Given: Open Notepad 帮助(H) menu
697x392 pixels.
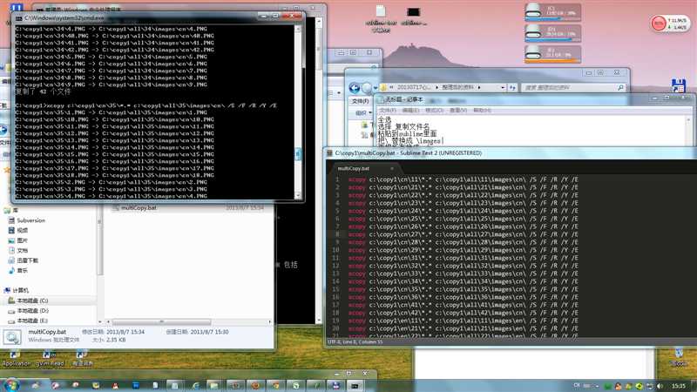Looking at the screenshot, I should click(x=482, y=110).
